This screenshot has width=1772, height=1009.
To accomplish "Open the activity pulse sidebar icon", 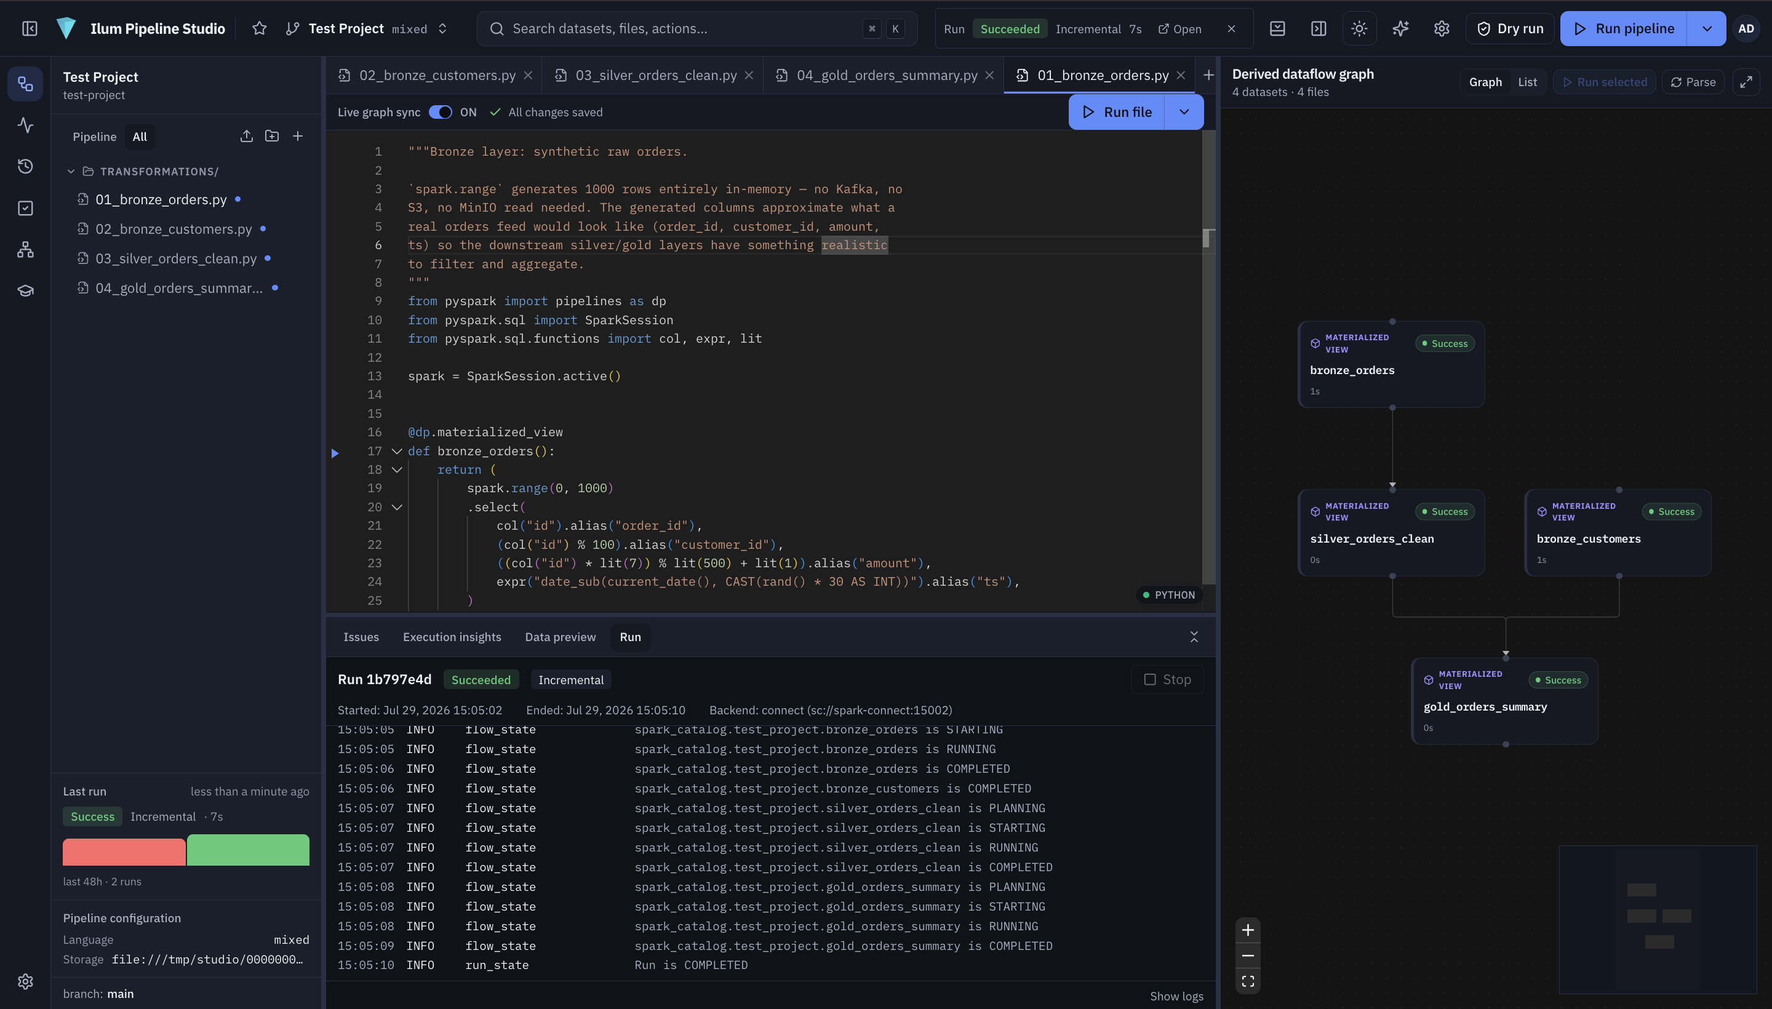I will (26, 126).
